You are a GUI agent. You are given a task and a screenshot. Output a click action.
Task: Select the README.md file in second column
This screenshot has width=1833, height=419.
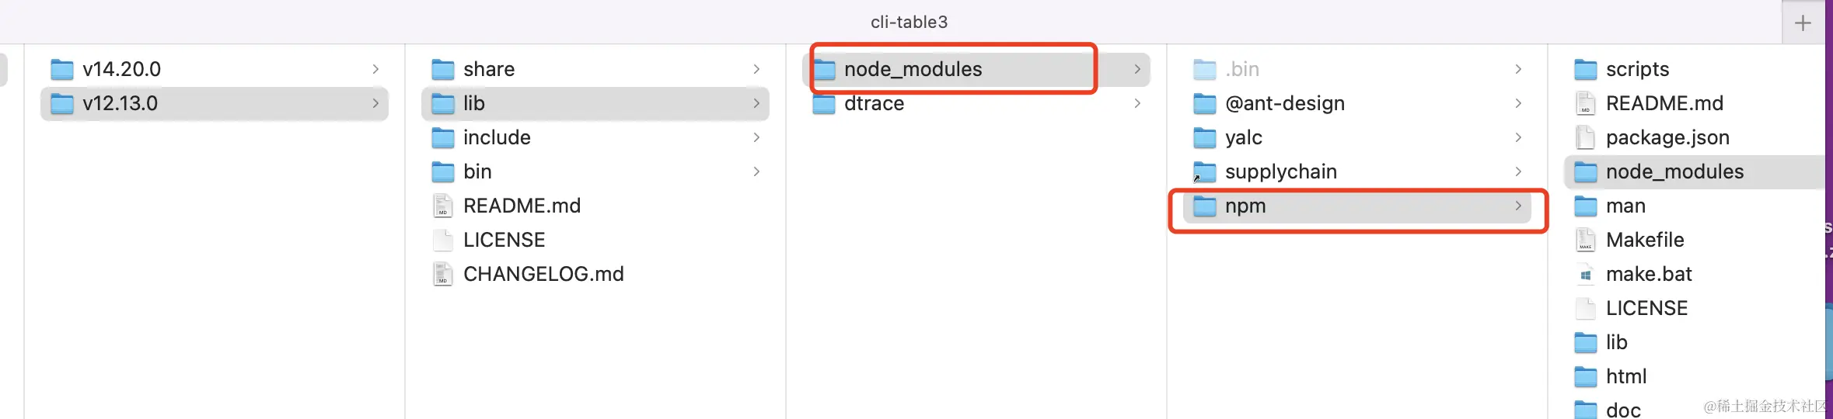pos(522,206)
